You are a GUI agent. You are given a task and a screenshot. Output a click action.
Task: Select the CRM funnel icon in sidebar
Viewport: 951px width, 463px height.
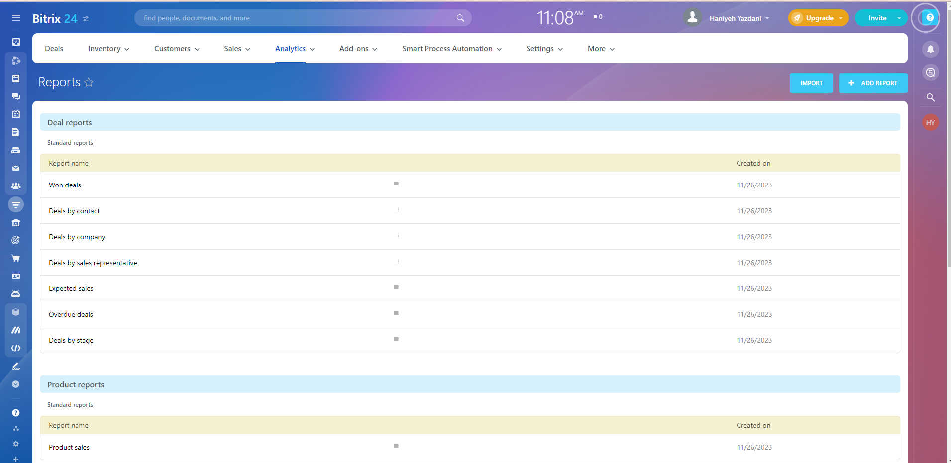tap(16, 204)
